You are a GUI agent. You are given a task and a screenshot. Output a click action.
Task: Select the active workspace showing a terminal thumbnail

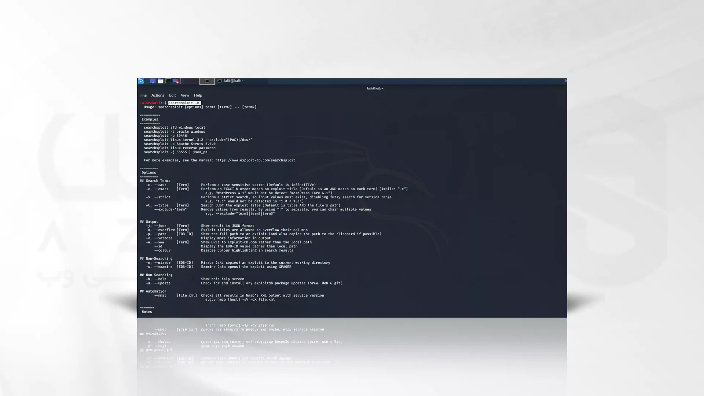tap(207, 81)
